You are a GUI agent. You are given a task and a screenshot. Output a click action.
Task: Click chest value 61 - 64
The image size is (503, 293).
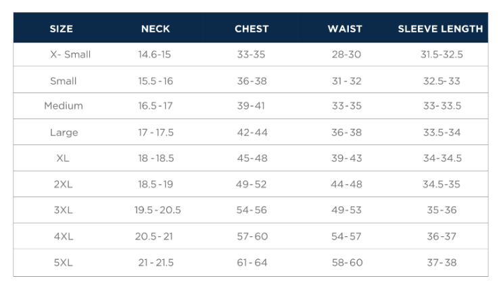click(x=252, y=263)
